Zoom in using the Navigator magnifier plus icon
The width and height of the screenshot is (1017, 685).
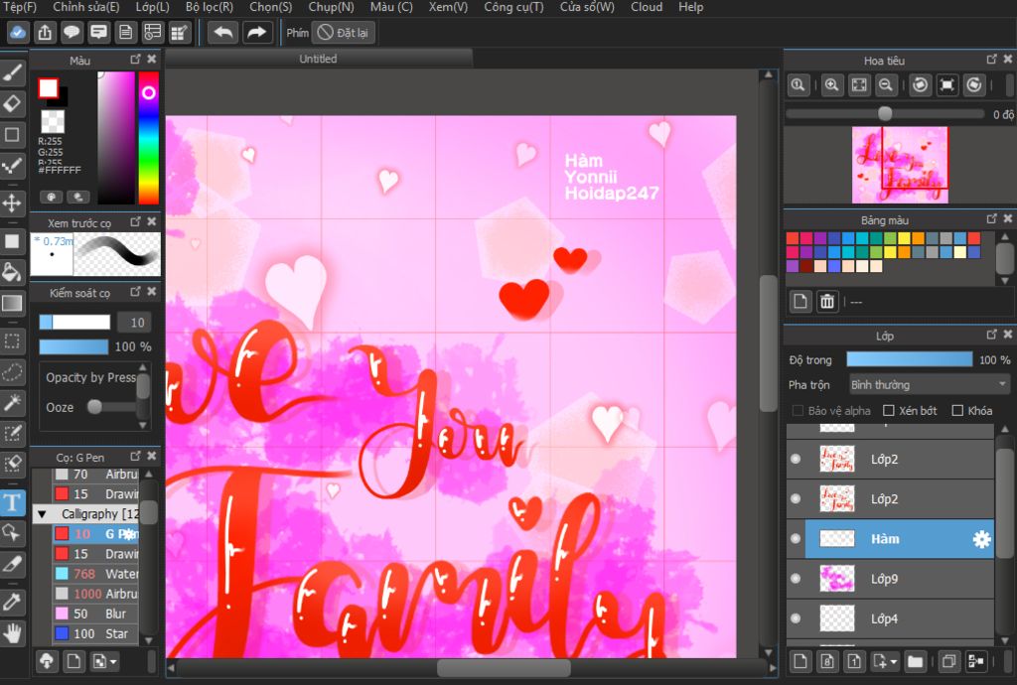[x=832, y=85]
